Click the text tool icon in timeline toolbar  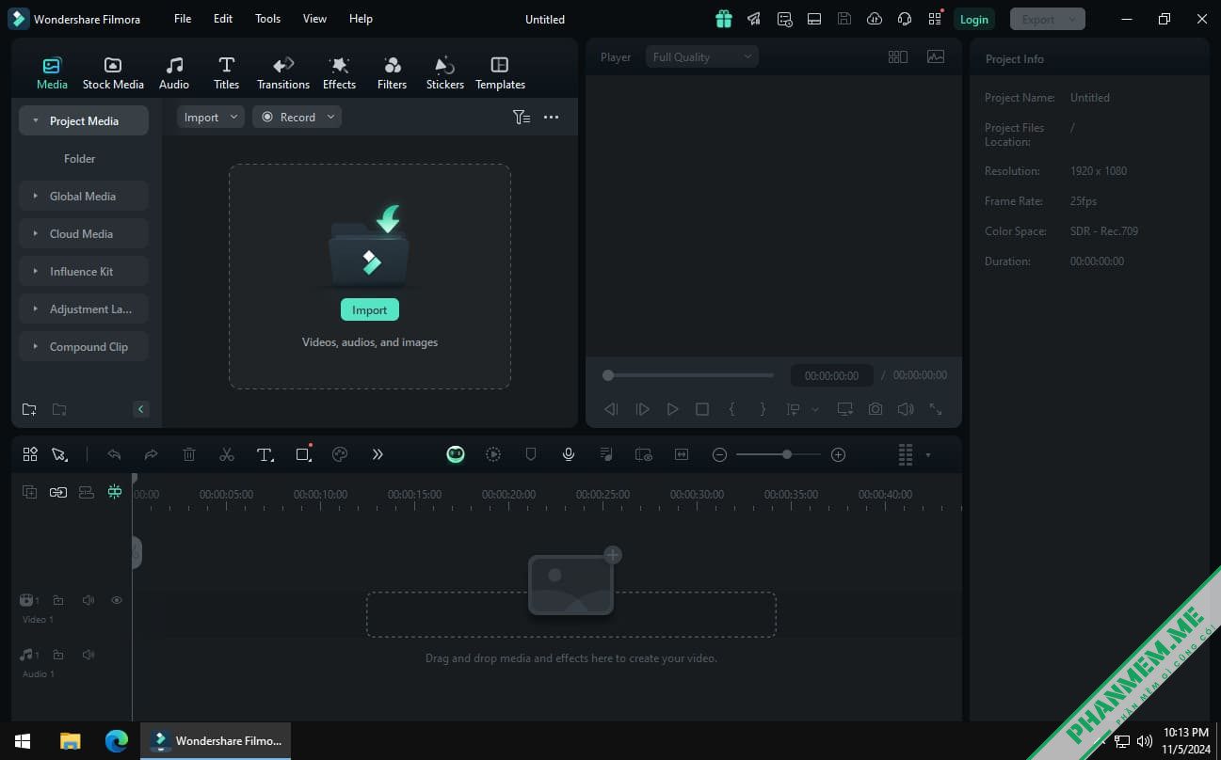click(x=265, y=454)
